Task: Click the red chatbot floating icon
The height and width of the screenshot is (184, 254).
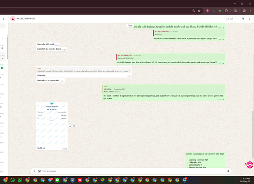Action: (x=250, y=165)
